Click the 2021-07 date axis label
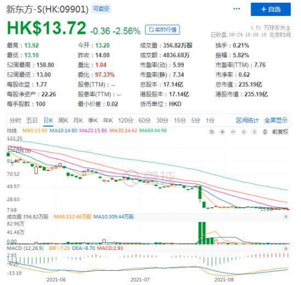 pos(140,280)
